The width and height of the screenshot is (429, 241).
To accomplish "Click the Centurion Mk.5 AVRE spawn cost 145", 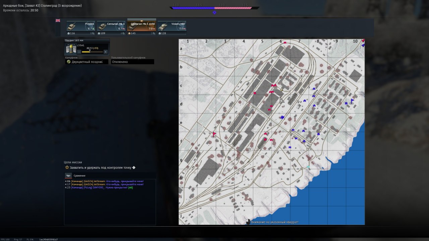I will tap(133, 33).
